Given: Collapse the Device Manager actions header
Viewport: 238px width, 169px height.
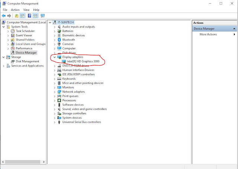Looking at the screenshot, I should [x=234, y=29].
